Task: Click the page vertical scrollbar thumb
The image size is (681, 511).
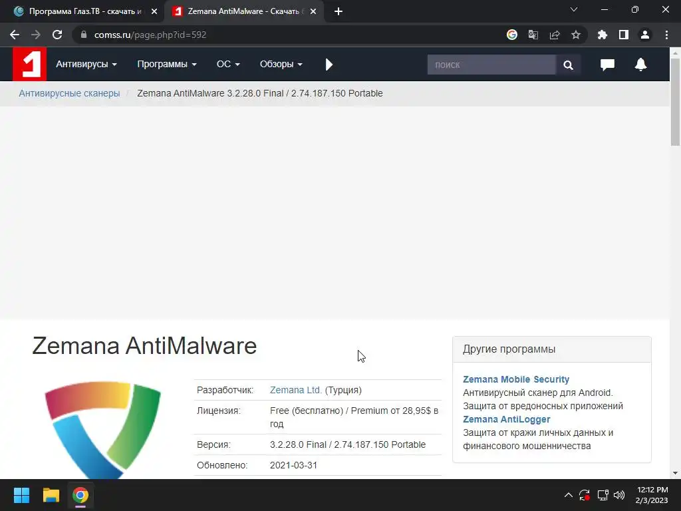Action: tap(675, 102)
